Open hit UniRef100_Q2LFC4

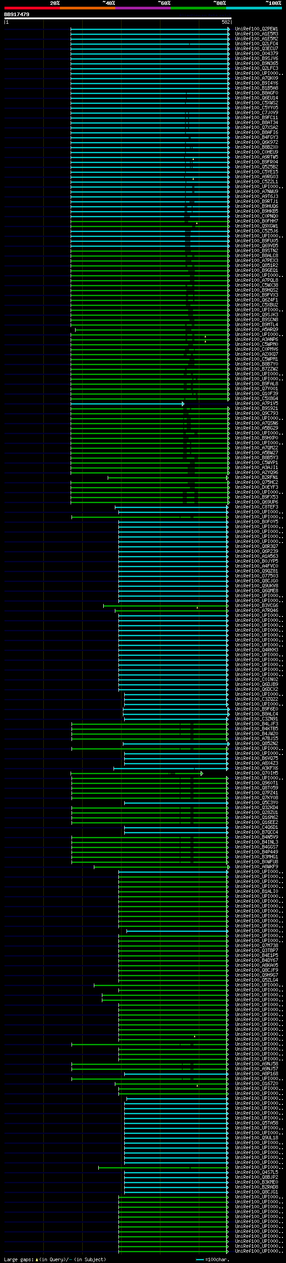(257, 43)
